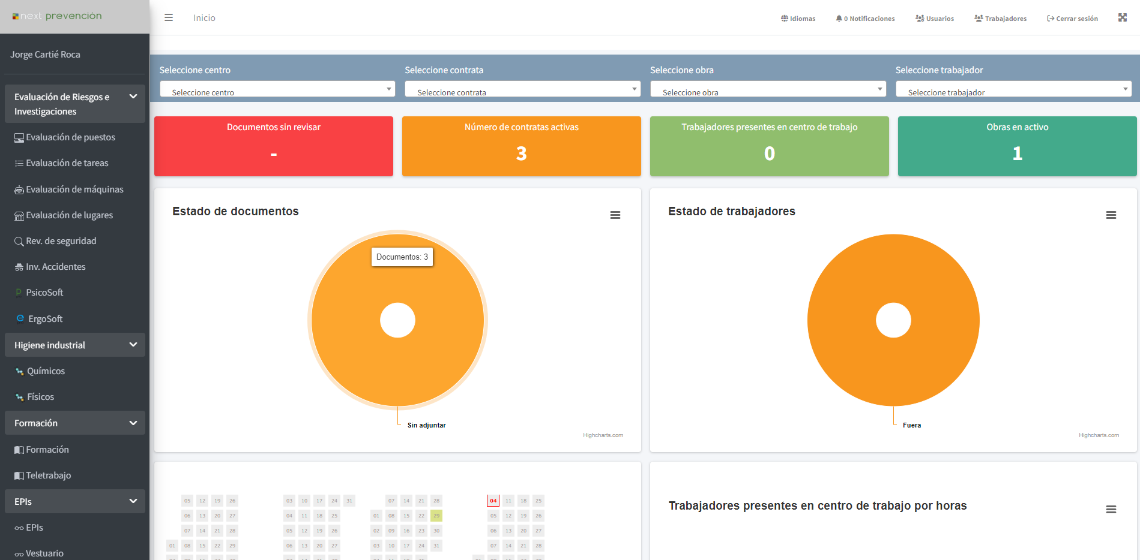Open Evaluación de puestos
The height and width of the screenshot is (560, 1140).
pyautogui.click(x=65, y=137)
